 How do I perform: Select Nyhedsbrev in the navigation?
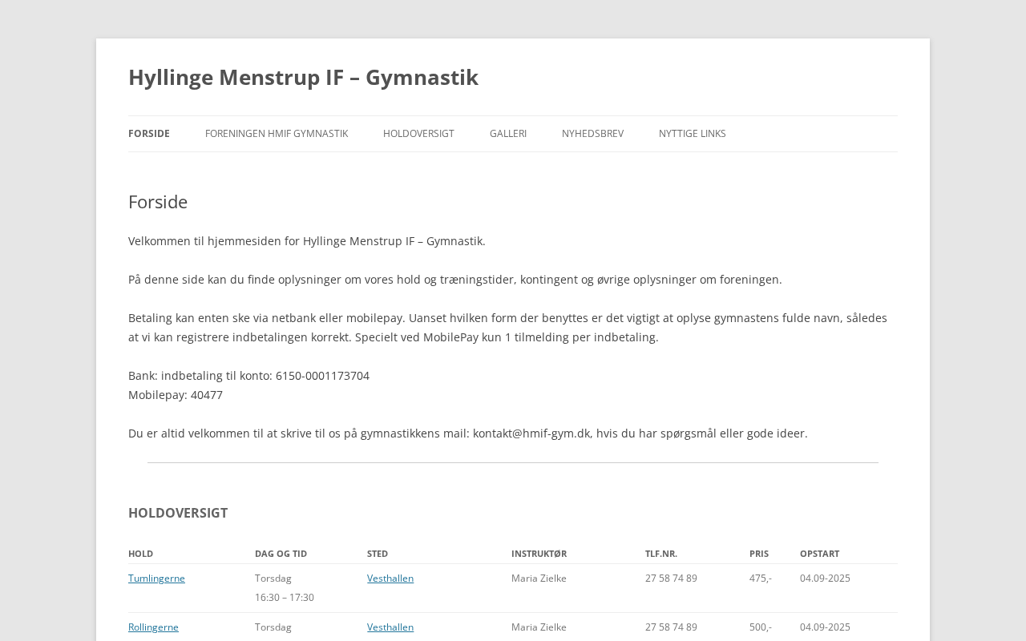592,134
